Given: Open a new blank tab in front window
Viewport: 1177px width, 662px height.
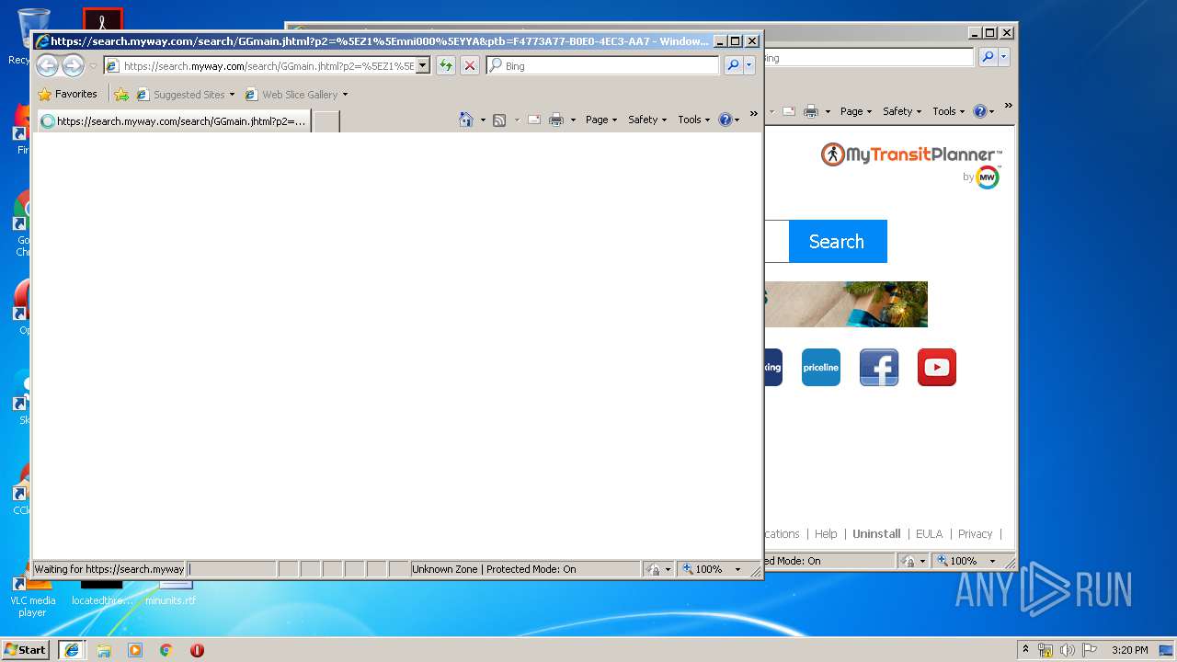Looking at the screenshot, I should point(326,120).
